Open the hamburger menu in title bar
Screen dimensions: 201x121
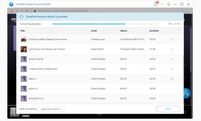click(x=169, y=4)
